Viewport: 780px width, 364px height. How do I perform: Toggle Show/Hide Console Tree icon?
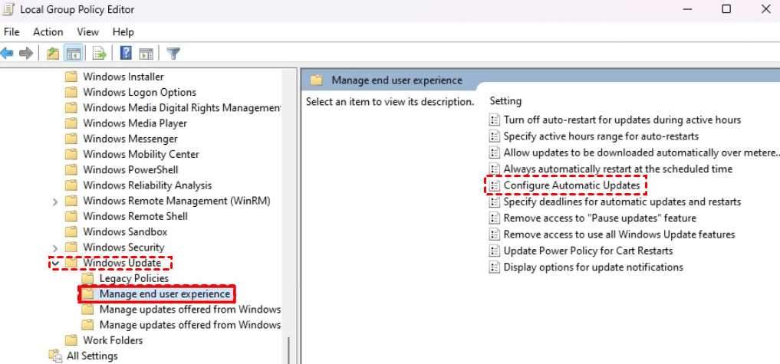point(74,53)
